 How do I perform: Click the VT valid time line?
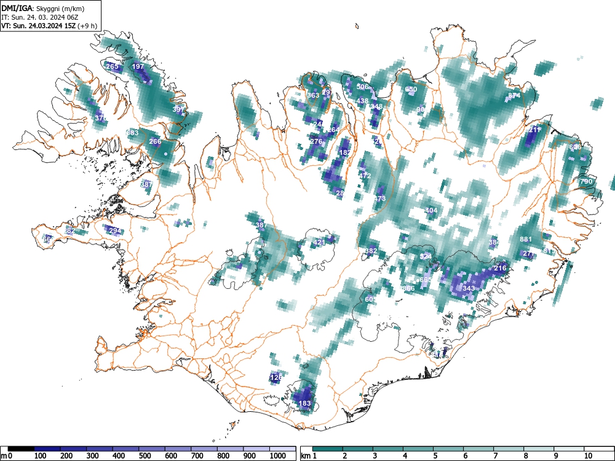click(x=49, y=26)
